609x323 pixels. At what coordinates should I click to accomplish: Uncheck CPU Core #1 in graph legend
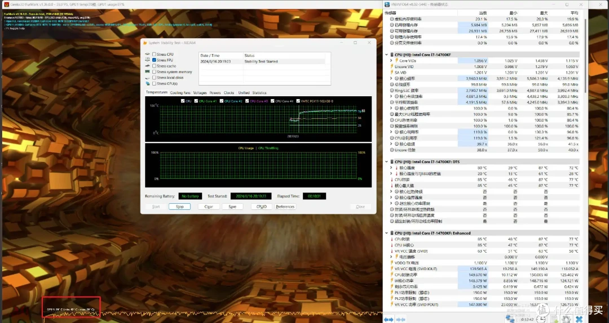[196, 101]
